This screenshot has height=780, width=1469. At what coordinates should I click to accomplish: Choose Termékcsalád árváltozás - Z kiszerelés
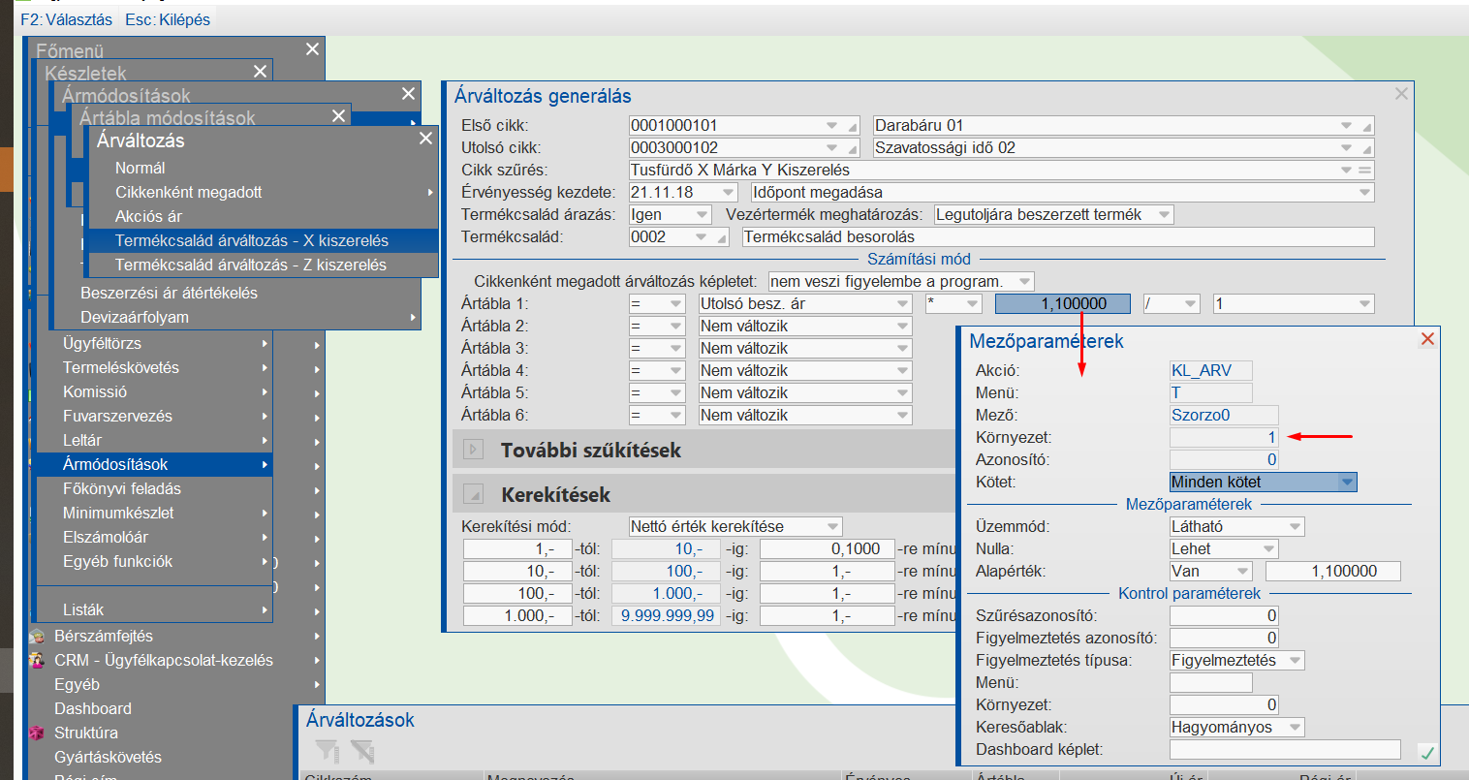pyautogui.click(x=250, y=265)
